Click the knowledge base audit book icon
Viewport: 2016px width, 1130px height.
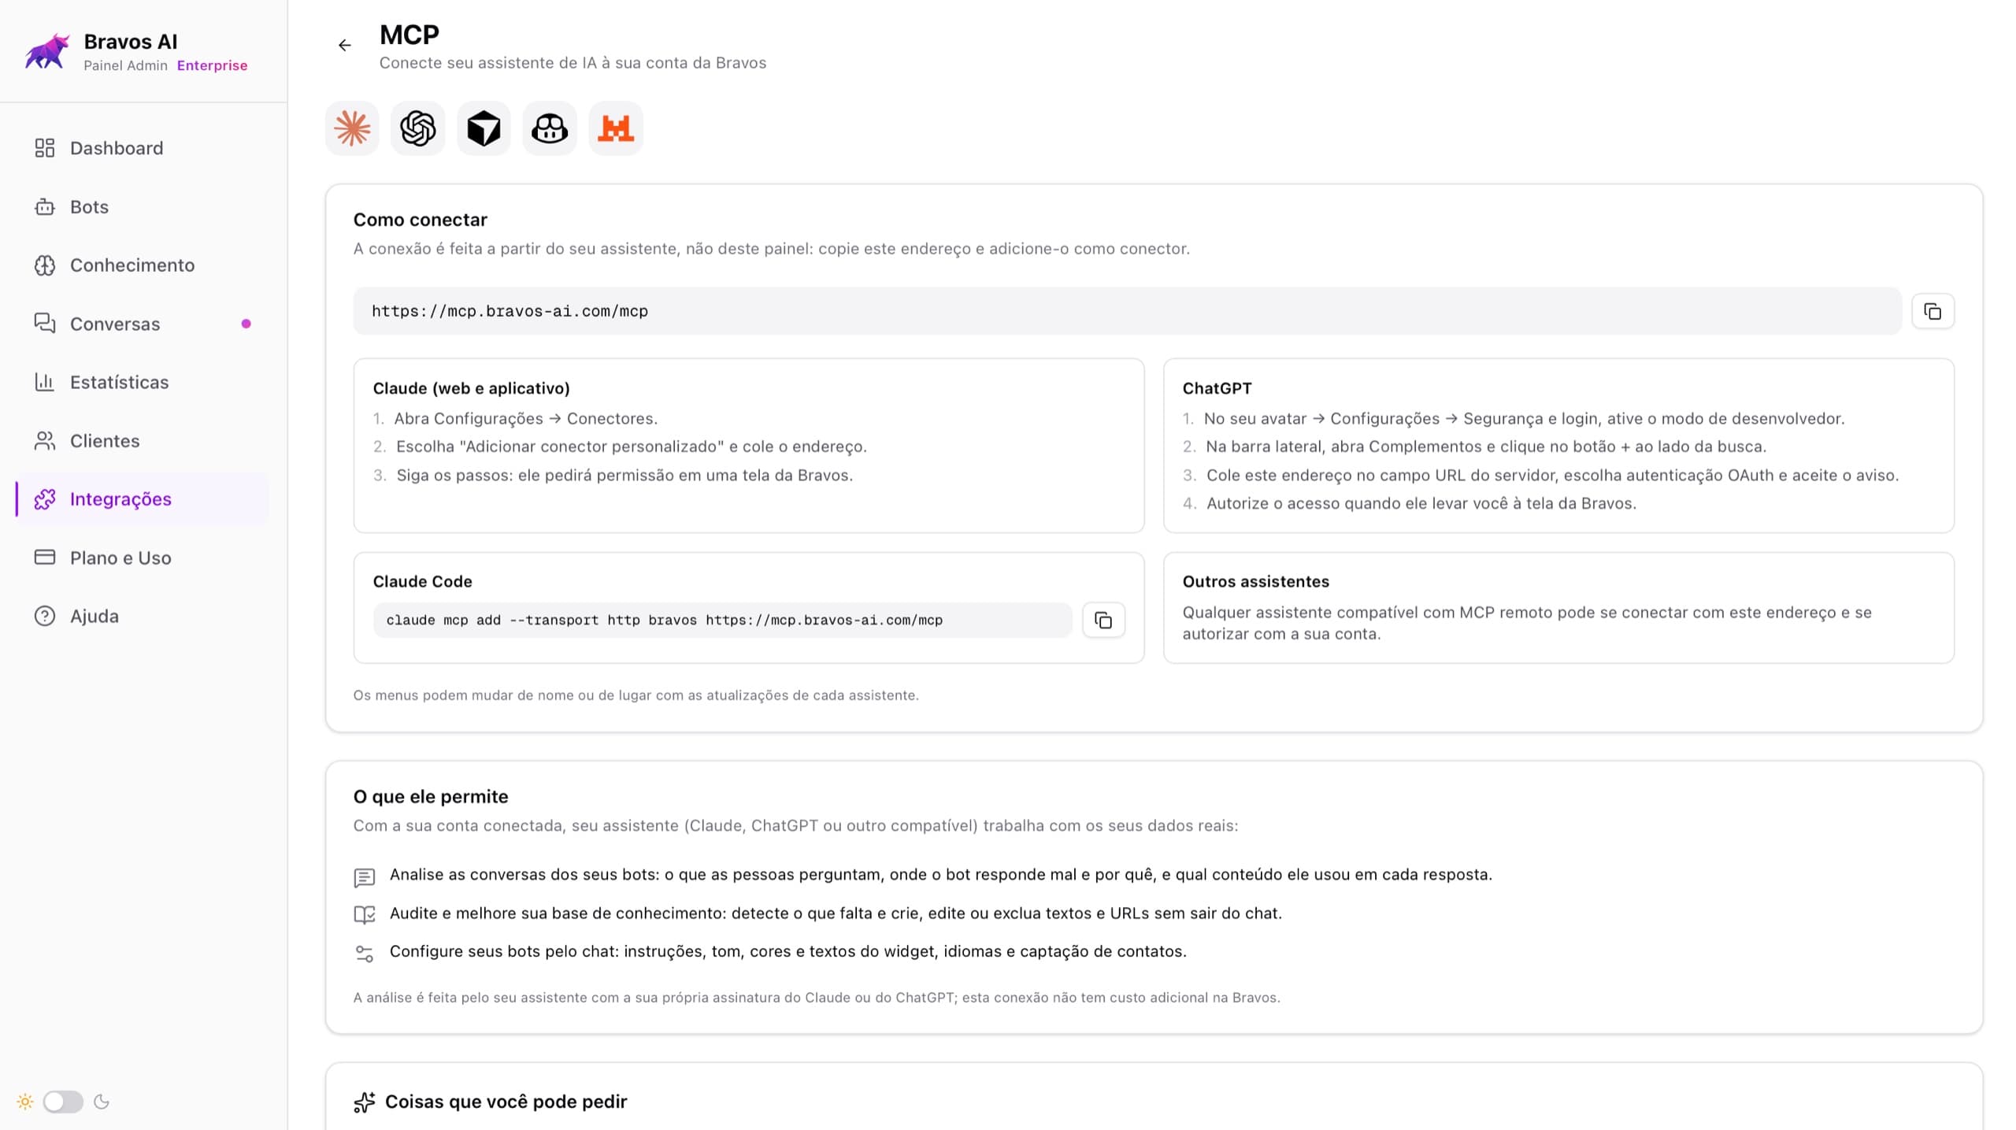[365, 914]
